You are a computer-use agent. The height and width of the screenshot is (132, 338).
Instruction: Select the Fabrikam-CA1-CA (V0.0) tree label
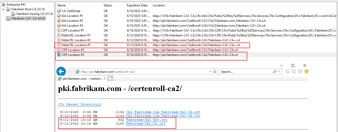pyautogui.click(x=28, y=18)
